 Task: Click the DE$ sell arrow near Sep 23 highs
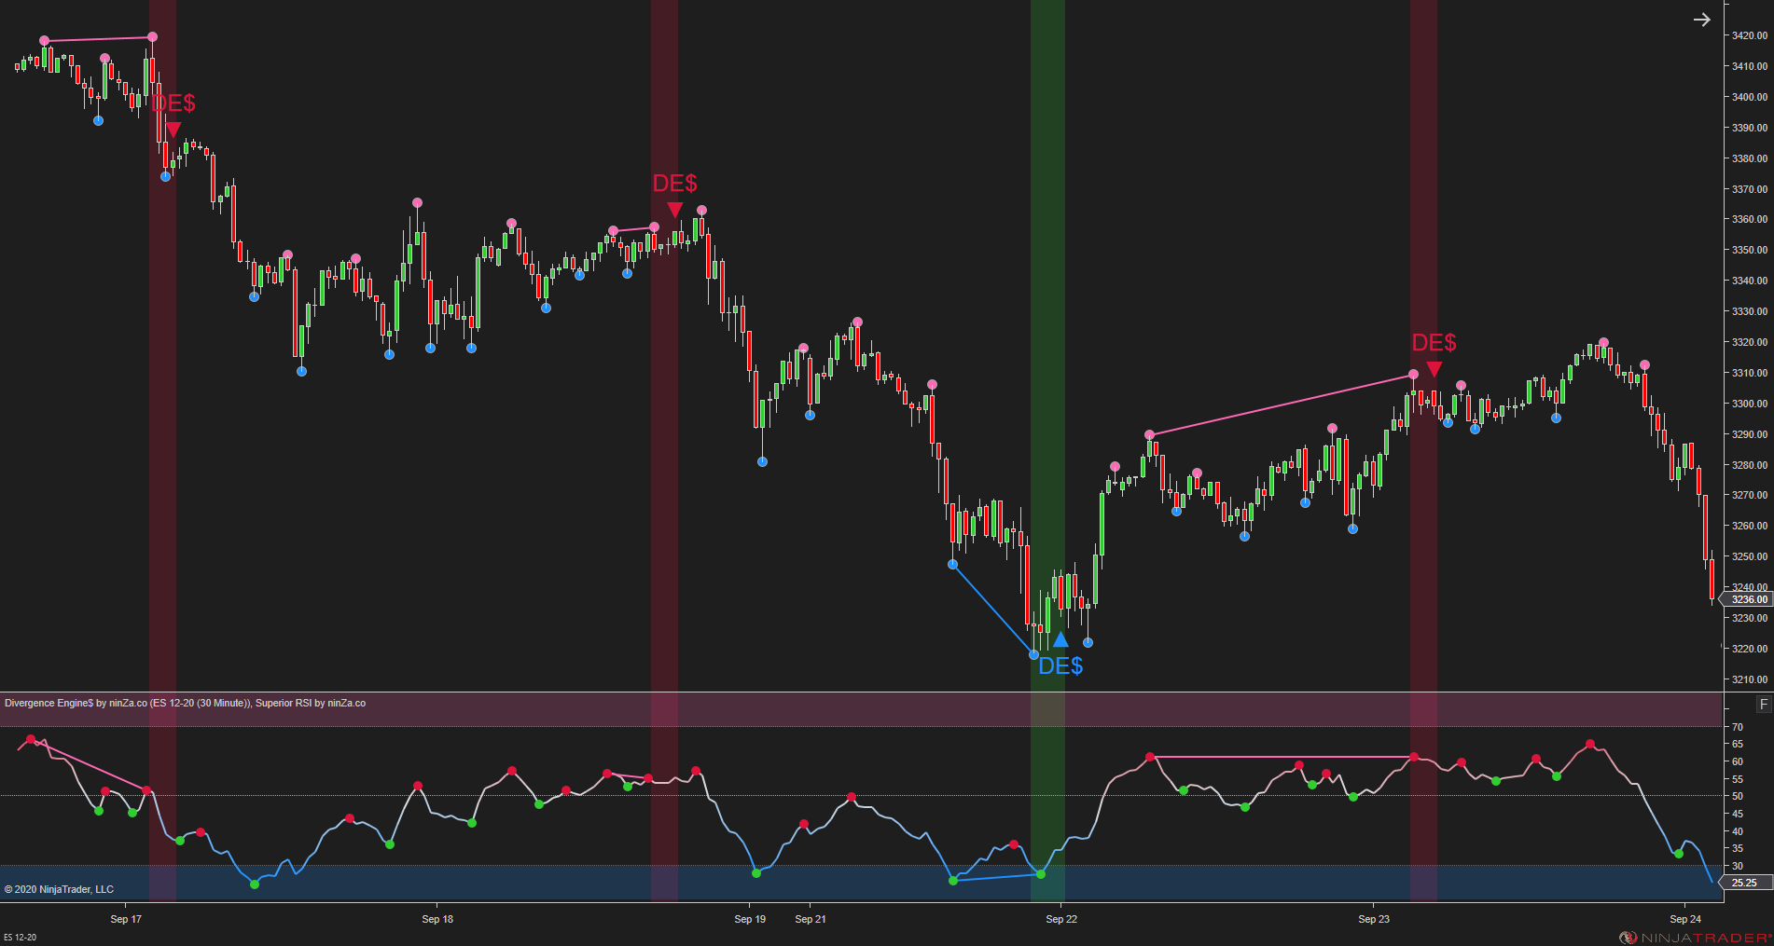(1434, 369)
